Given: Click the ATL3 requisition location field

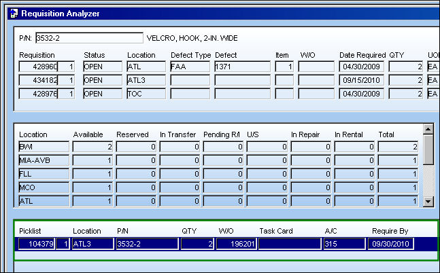Looking at the screenshot, I should (x=146, y=80).
